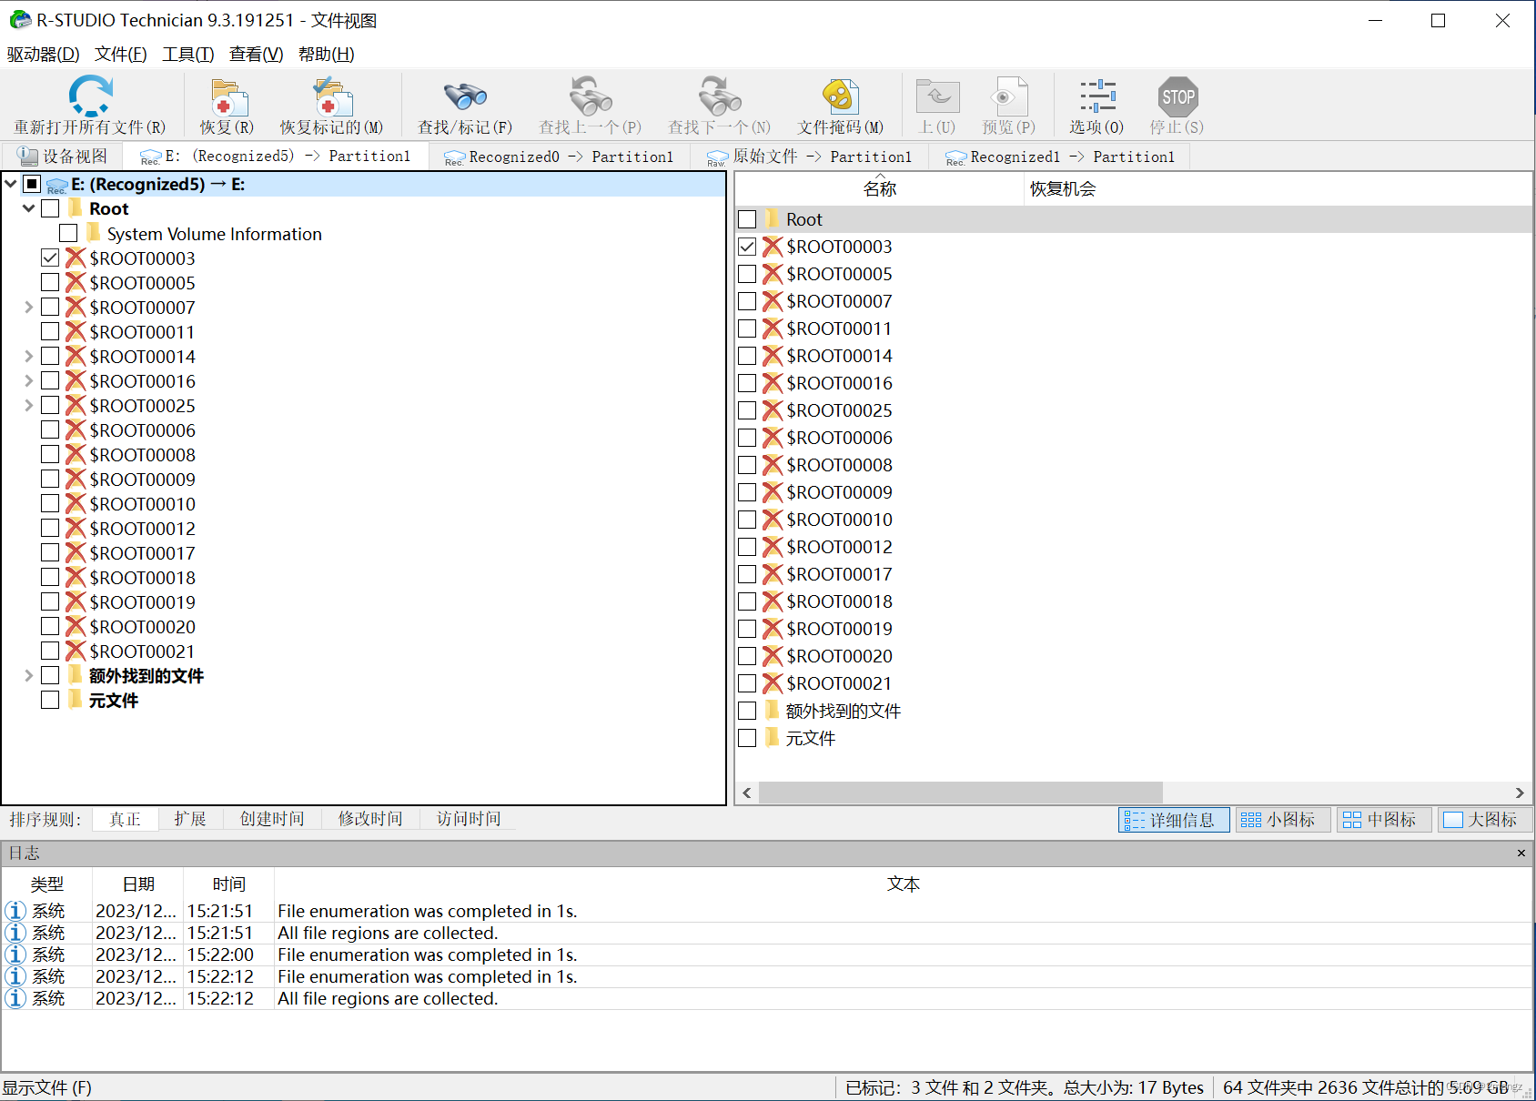
Task: Expand $ROOT00007 in the tree
Action: pos(29,308)
